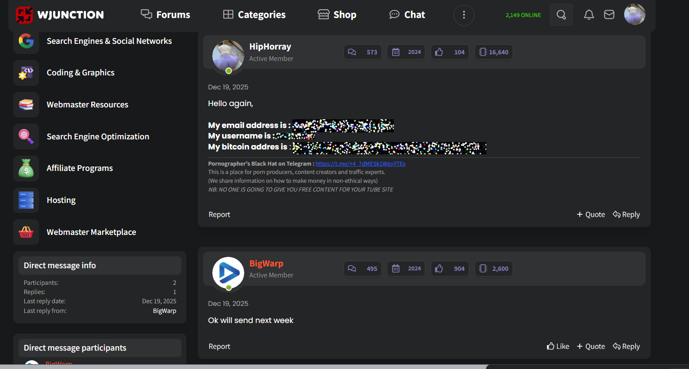This screenshot has width=689, height=369.
Task: Click BigWarp's profile avatar thumbnail
Action: (x=228, y=273)
